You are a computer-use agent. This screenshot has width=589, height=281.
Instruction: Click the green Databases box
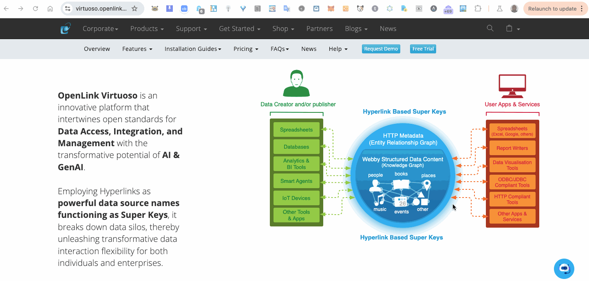click(x=296, y=147)
